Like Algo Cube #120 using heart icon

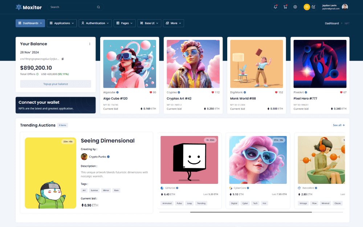click(x=151, y=92)
